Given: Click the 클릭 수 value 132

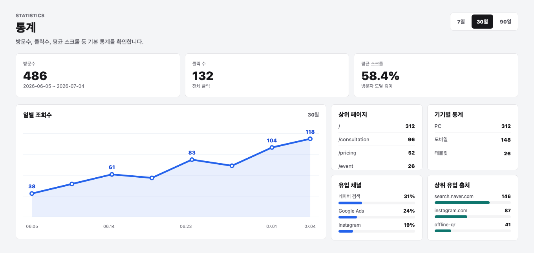Looking at the screenshot, I should pos(203,76).
